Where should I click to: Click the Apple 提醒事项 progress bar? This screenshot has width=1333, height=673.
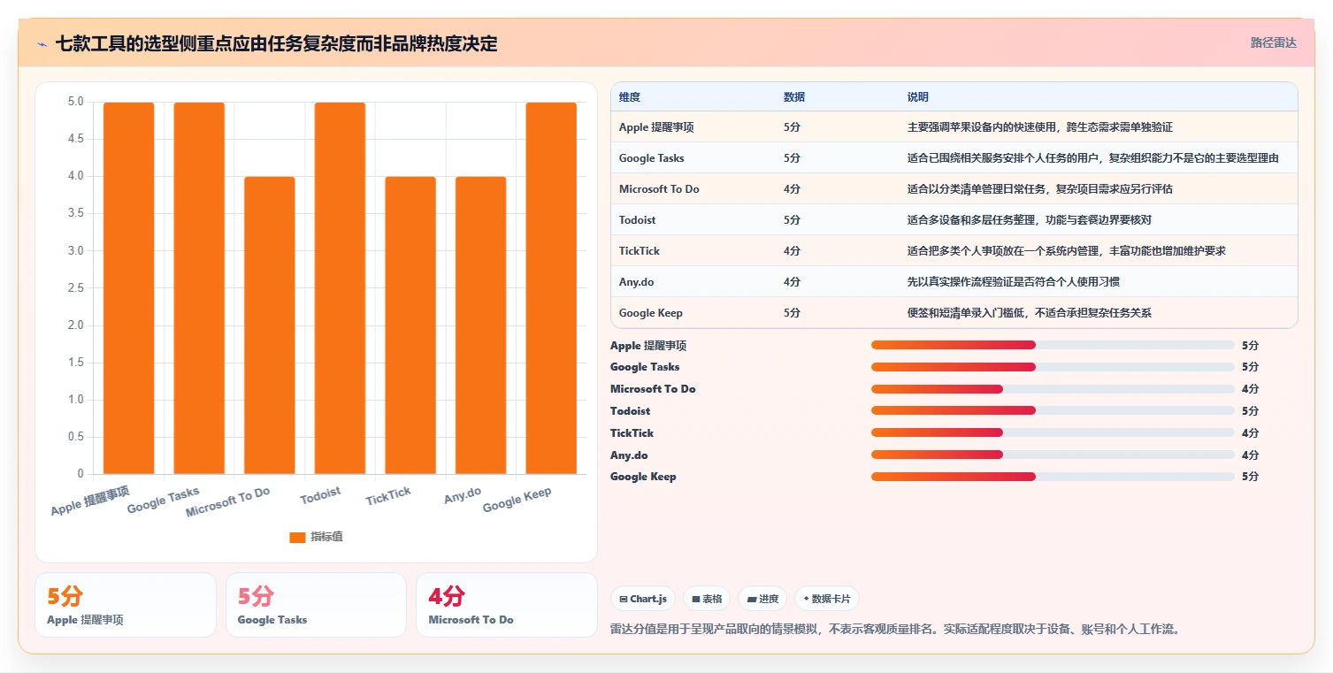(x=1053, y=345)
